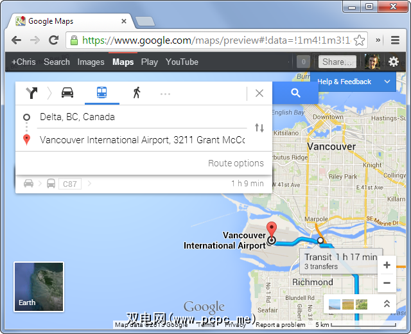The height and width of the screenshot is (334, 411).
Task: Edit the Vancouver International Airport destination field
Action: coord(142,140)
